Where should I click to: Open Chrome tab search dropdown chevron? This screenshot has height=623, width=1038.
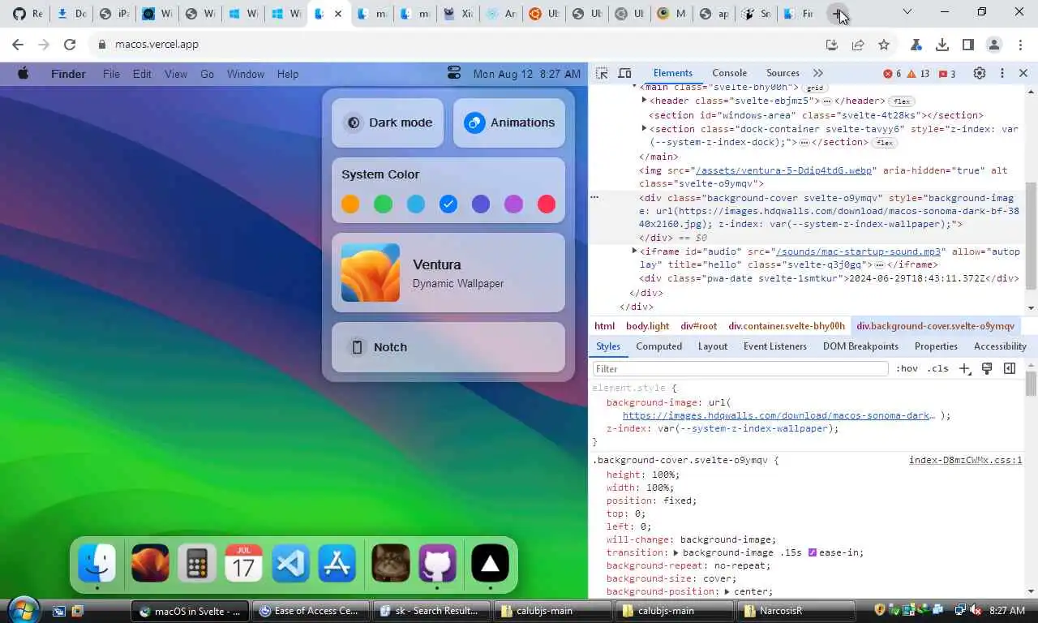(907, 12)
